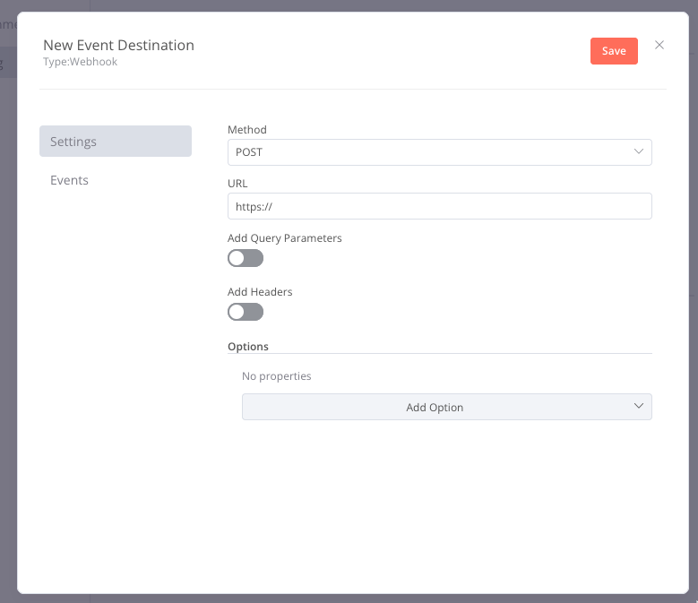Click the New Event Destination title
698x603 pixels.
tap(118, 45)
